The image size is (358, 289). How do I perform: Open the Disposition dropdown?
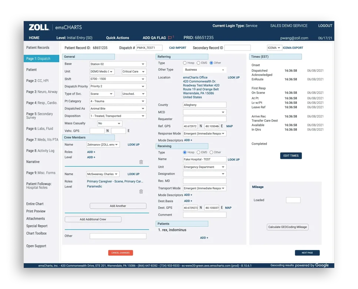point(118,116)
